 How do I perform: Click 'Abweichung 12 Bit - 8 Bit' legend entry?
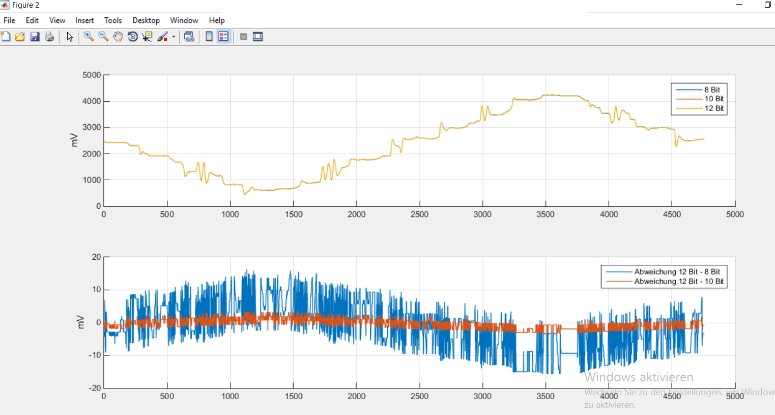point(677,272)
